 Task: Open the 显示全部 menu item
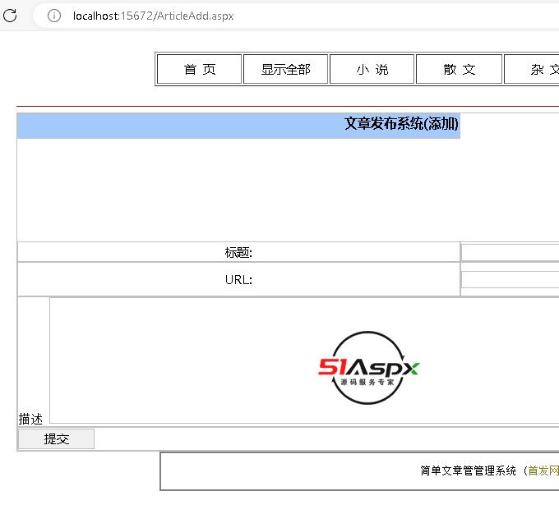click(285, 69)
